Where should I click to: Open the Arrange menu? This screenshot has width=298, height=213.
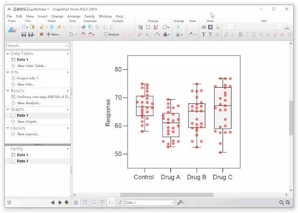click(74, 16)
